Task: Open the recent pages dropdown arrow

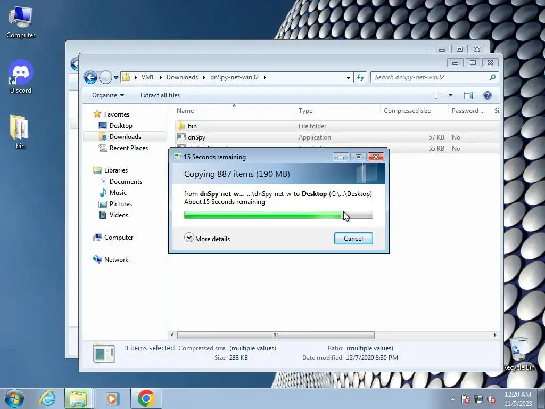Action: [116, 78]
